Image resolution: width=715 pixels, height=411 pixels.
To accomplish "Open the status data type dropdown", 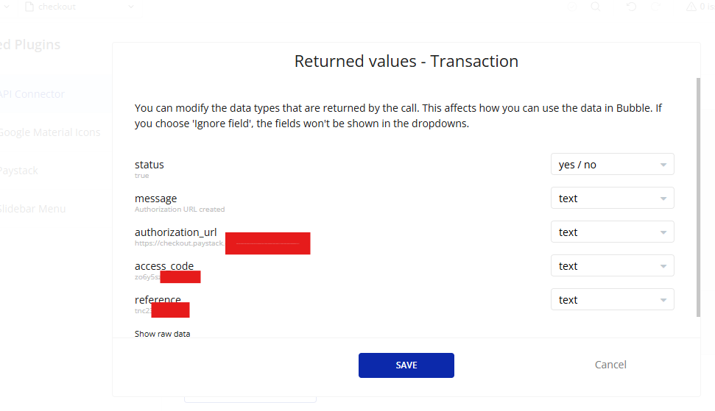I will 612,165.
